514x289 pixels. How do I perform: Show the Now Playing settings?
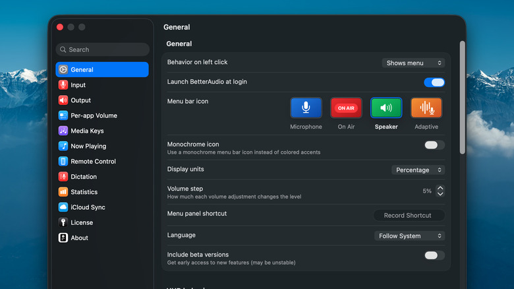click(x=102, y=146)
